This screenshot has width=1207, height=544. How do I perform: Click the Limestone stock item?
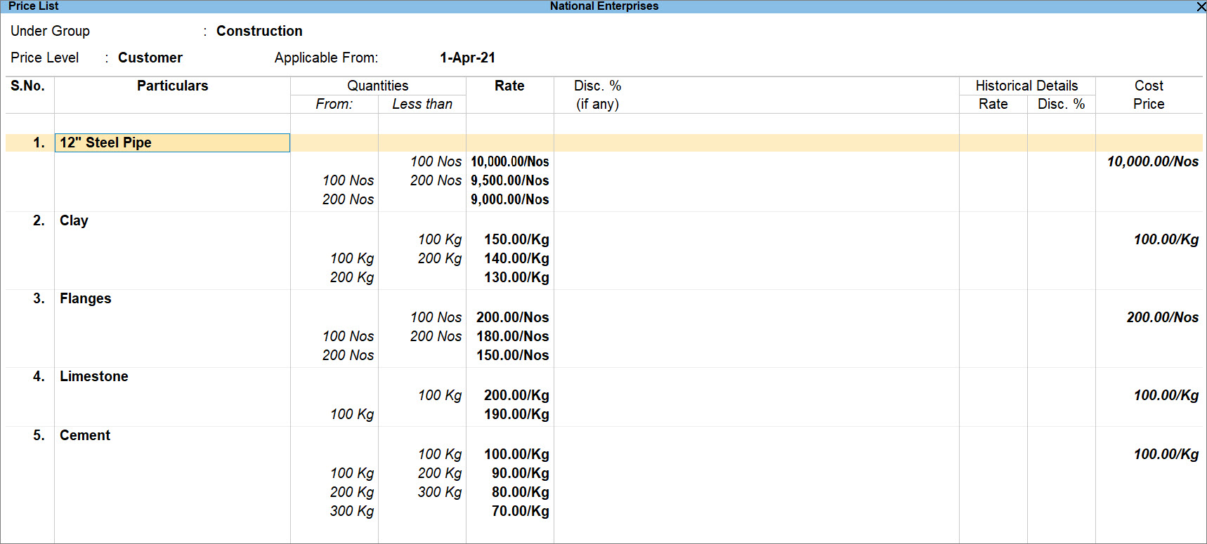pos(93,376)
